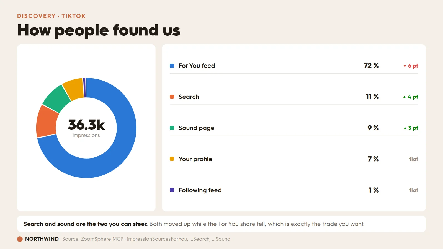Click the red down arrow 6 pt indicator
Screen dimensions: 443x249
coord(411,66)
